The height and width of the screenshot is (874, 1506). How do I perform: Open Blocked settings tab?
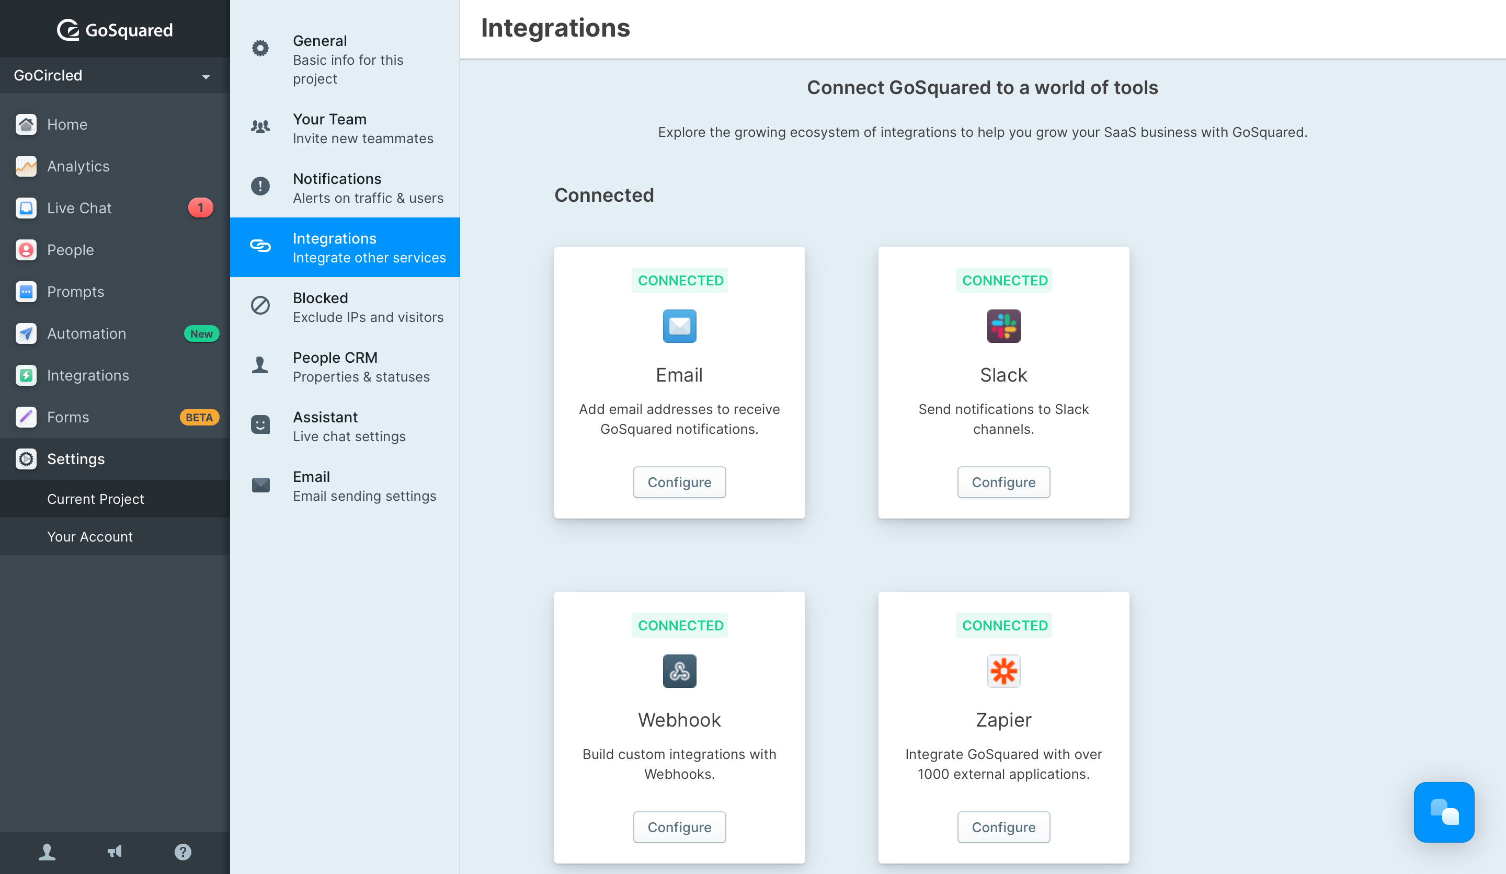tap(345, 307)
